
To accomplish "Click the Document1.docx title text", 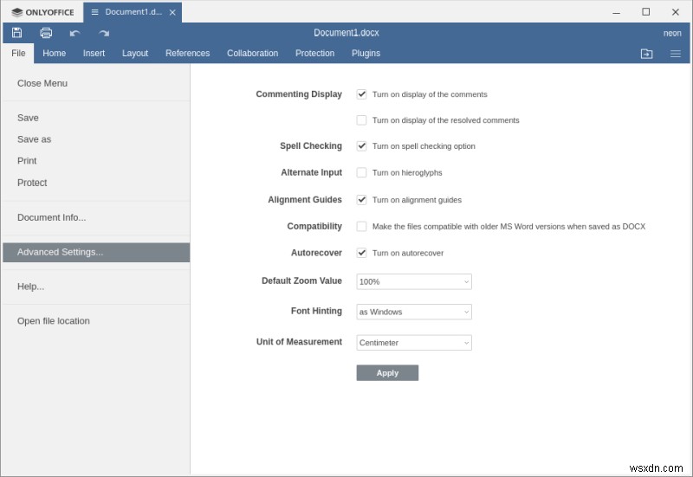I will 346,33.
